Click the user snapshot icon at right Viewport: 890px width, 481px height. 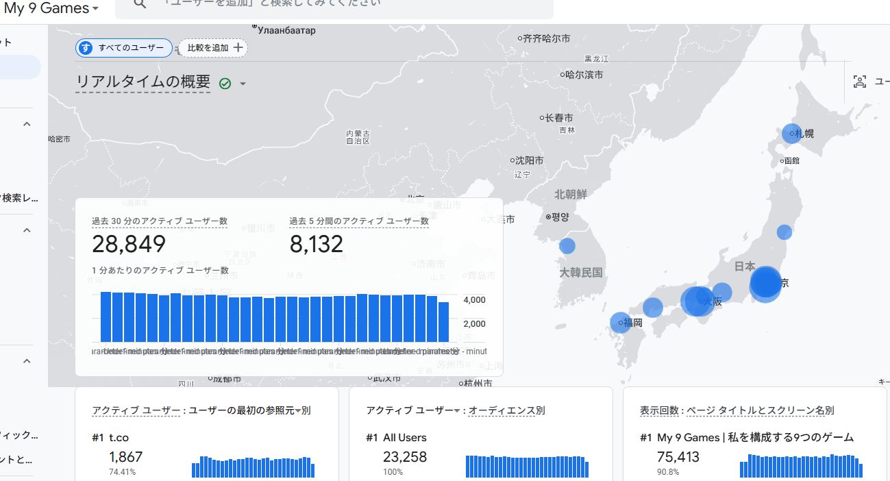pos(859,82)
